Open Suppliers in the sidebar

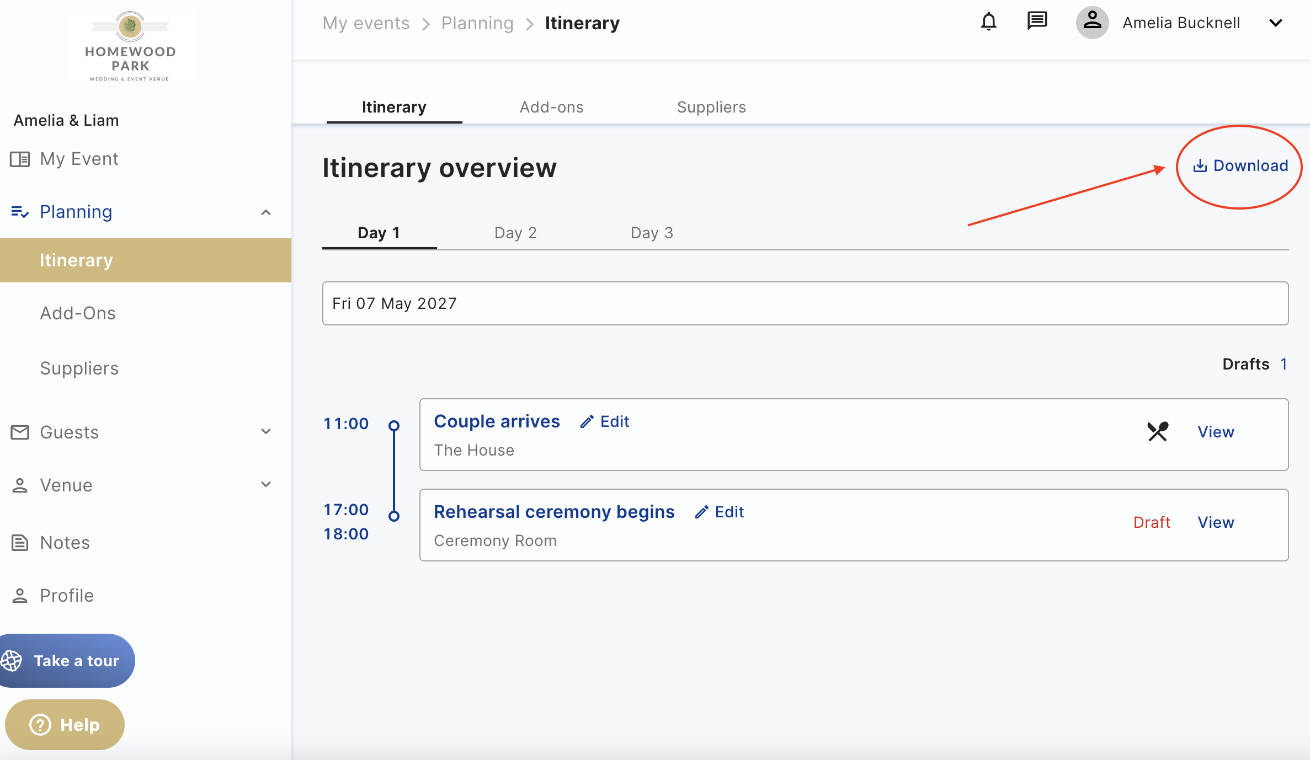[x=79, y=368]
